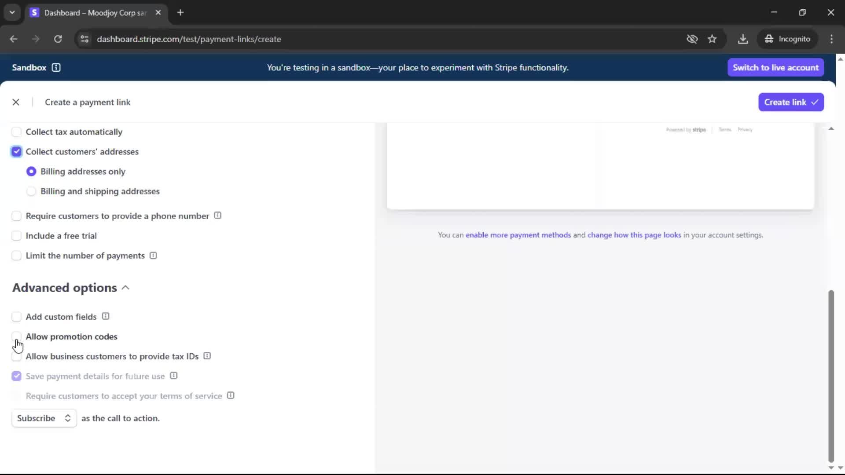Open browser downloads icon
The image size is (845, 475).
click(x=743, y=39)
